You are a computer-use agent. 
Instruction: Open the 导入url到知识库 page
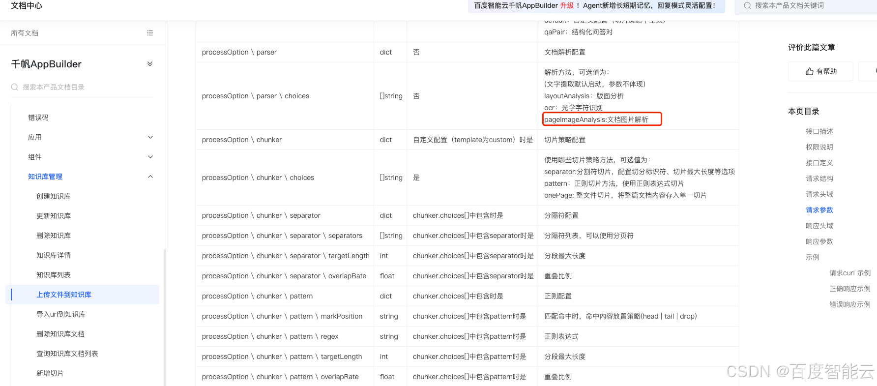point(61,314)
